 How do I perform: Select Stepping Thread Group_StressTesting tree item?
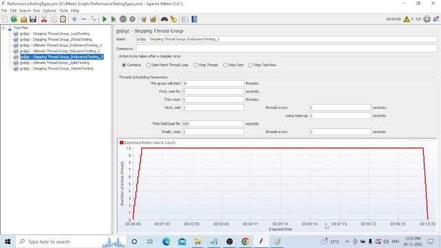pos(56,40)
